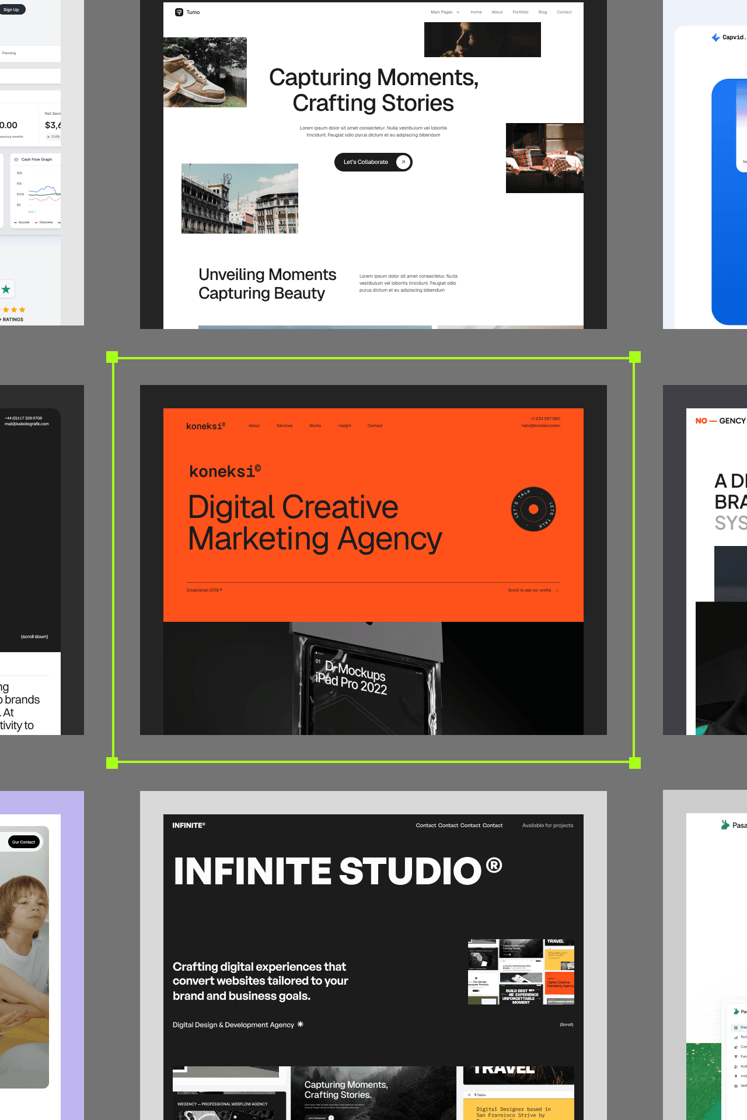Click the Established 2018 text

(x=204, y=590)
